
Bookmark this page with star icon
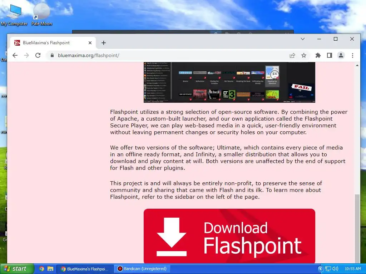(304, 55)
